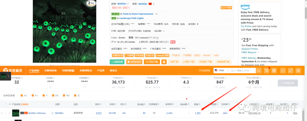Sort by 评分 column arrows
Screen dimensions: 307x121
pyautogui.click(x=126, y=104)
